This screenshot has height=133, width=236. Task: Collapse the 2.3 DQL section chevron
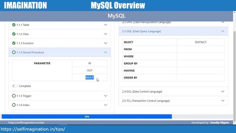pyautogui.click(x=223, y=31)
